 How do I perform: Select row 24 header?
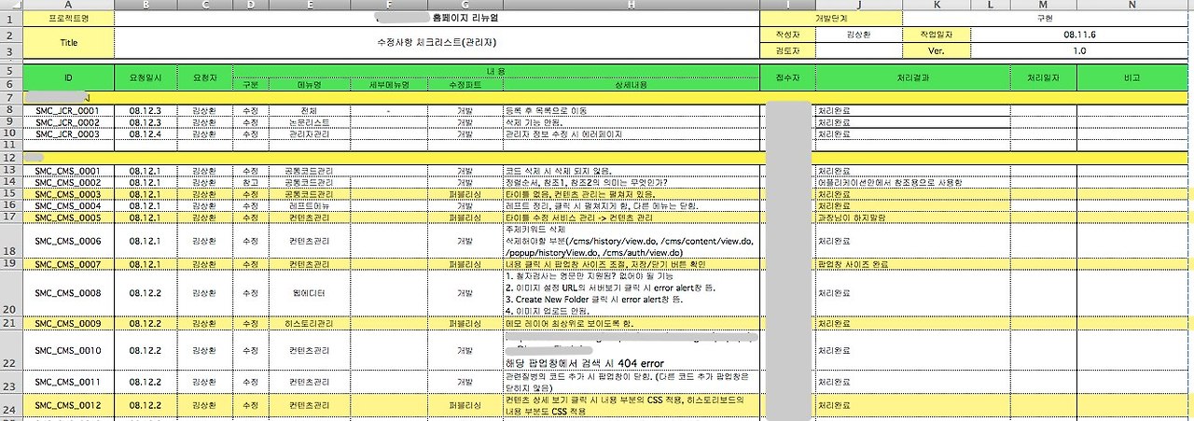(10, 406)
